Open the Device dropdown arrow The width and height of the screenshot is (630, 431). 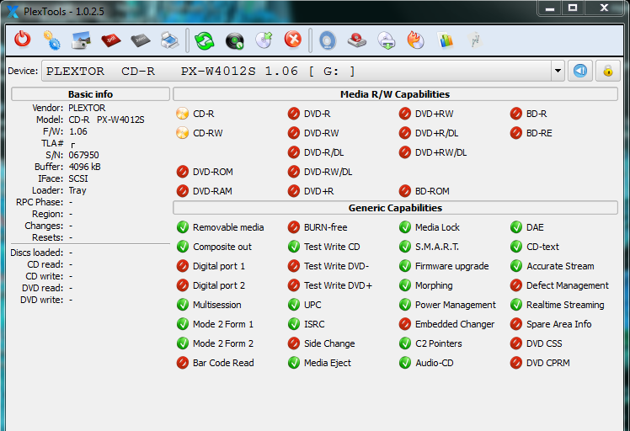coord(558,71)
